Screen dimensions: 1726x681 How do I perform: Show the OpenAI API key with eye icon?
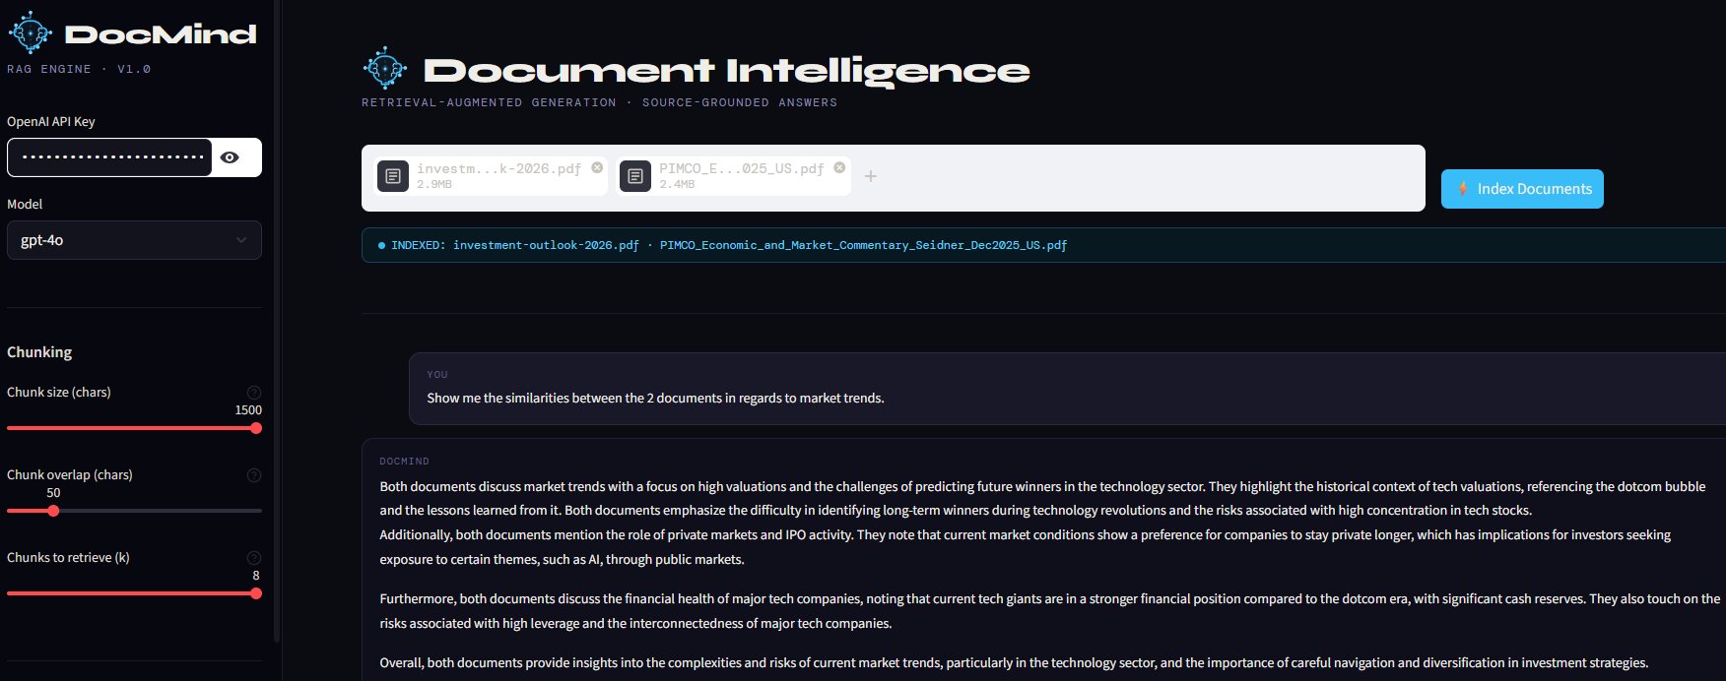pos(230,157)
